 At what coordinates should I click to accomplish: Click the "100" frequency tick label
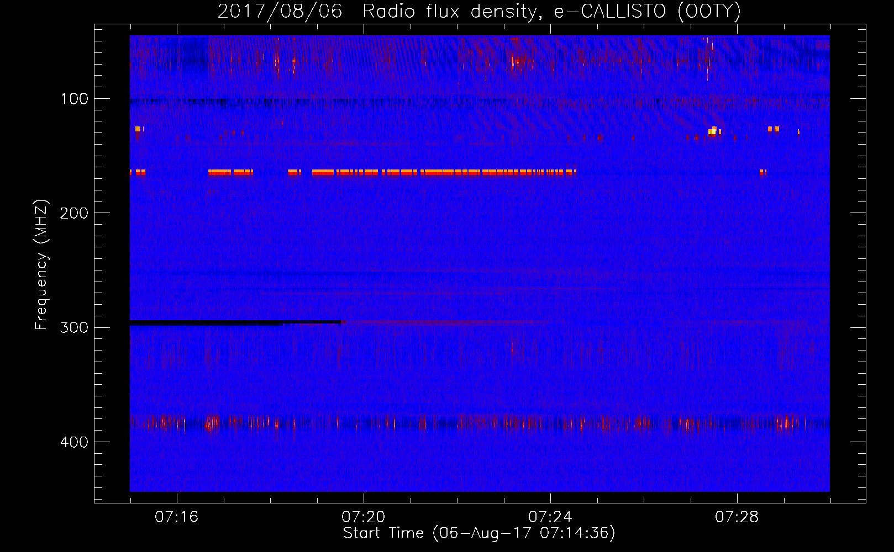[75, 99]
